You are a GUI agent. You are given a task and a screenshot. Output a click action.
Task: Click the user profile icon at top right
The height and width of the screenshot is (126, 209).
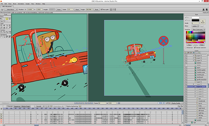[204, 10]
